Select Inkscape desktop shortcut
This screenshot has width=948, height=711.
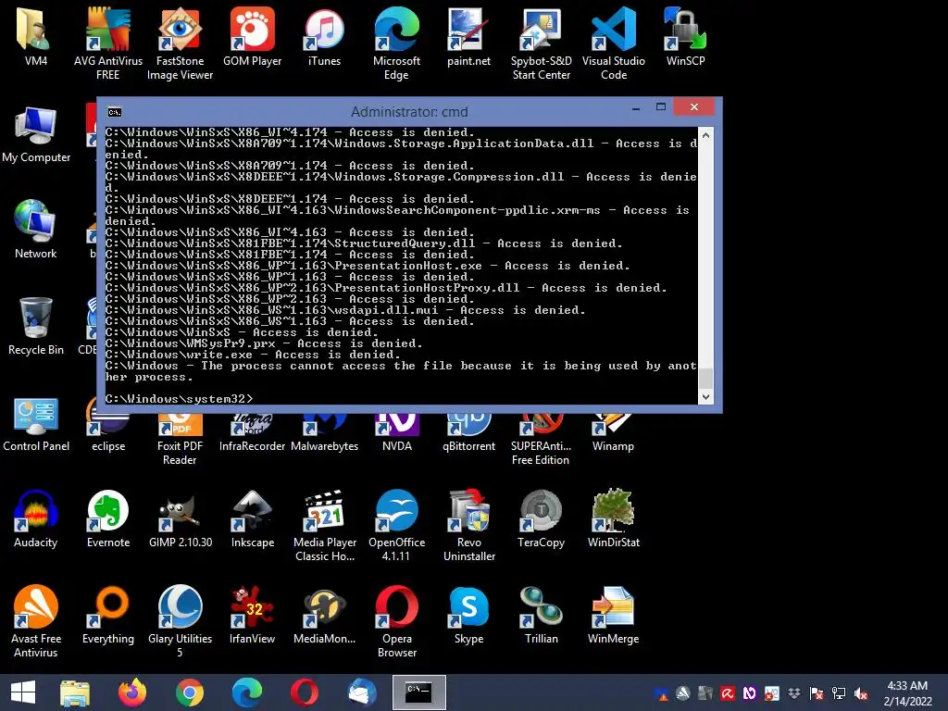(252, 518)
